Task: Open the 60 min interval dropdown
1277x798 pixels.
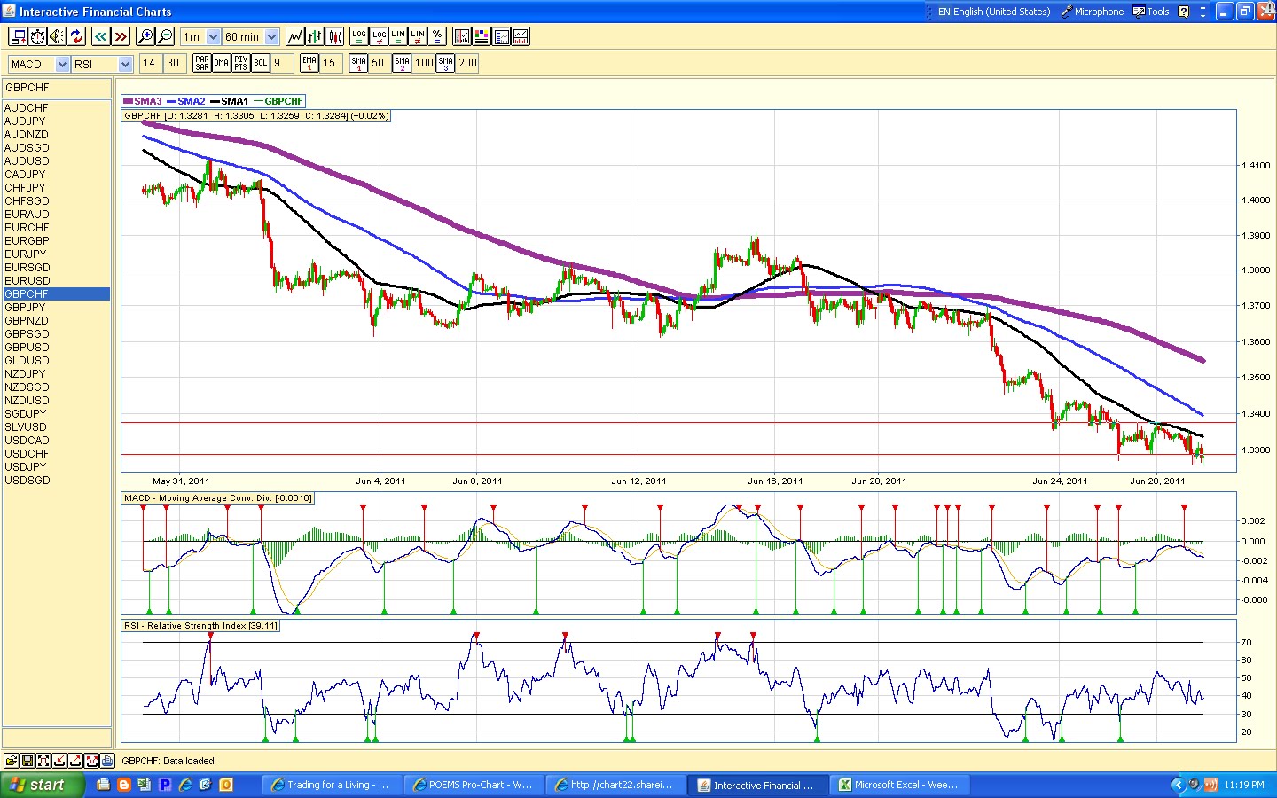Action: [272, 37]
